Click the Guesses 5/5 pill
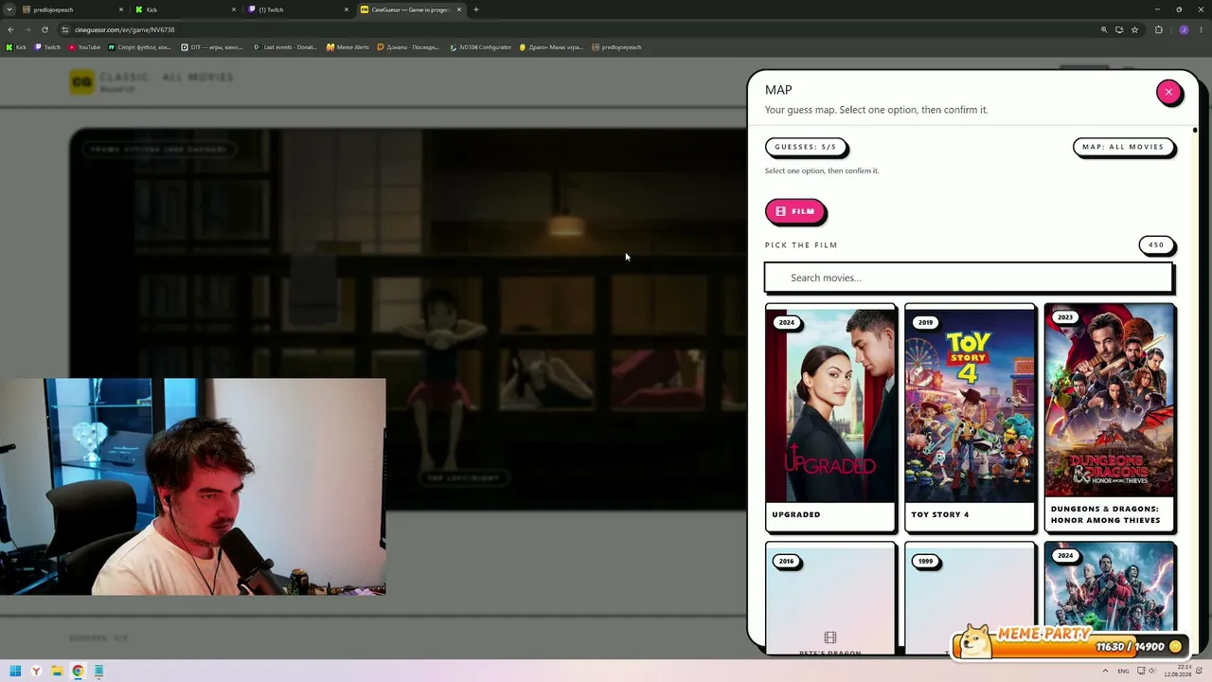 tap(806, 147)
